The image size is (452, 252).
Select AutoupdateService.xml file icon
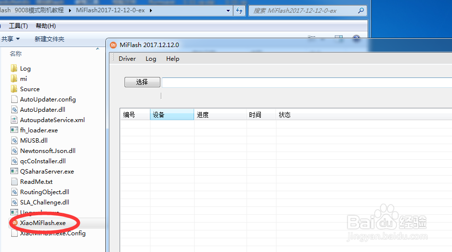pos(14,120)
